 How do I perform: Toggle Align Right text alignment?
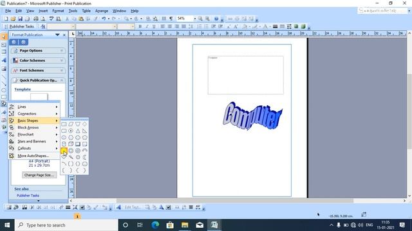(x=177, y=26)
